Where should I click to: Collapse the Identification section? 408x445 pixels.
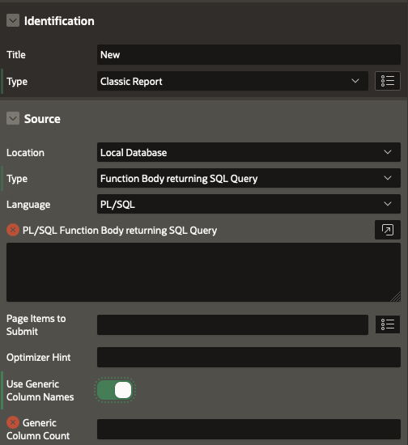pyautogui.click(x=13, y=20)
